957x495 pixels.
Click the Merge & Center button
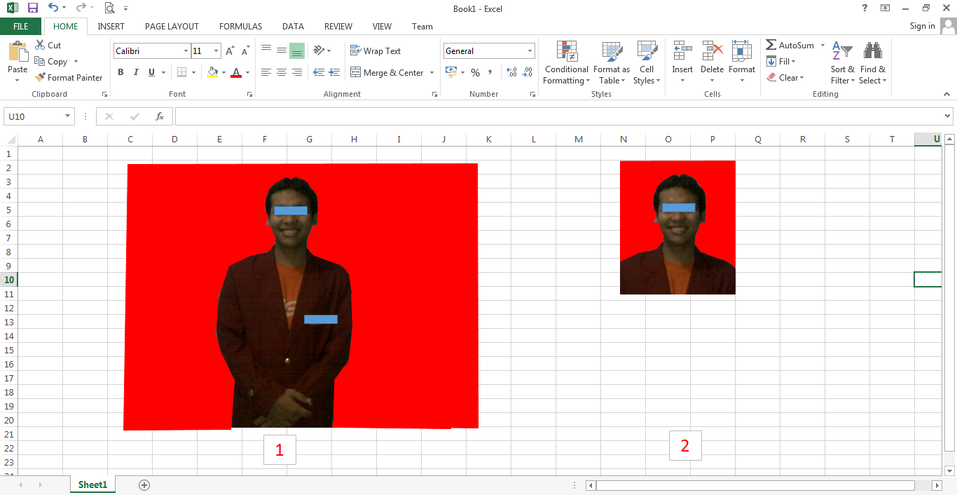coord(387,73)
